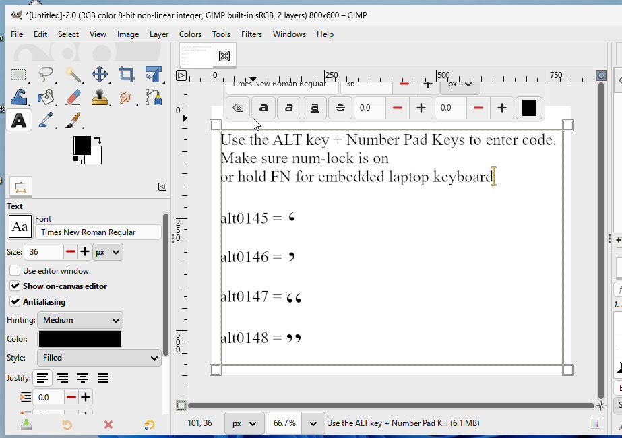Open the Hinting dropdown set to Medium
The height and width of the screenshot is (438, 622).
point(80,320)
